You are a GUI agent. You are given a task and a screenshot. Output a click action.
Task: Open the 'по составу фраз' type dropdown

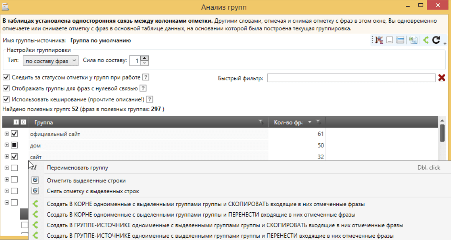[51, 61]
